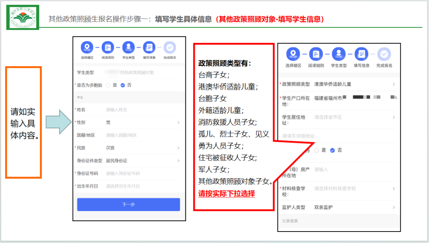
Task: Click the 学生户口所在地 value 福建省福州市
Action: (x=329, y=98)
